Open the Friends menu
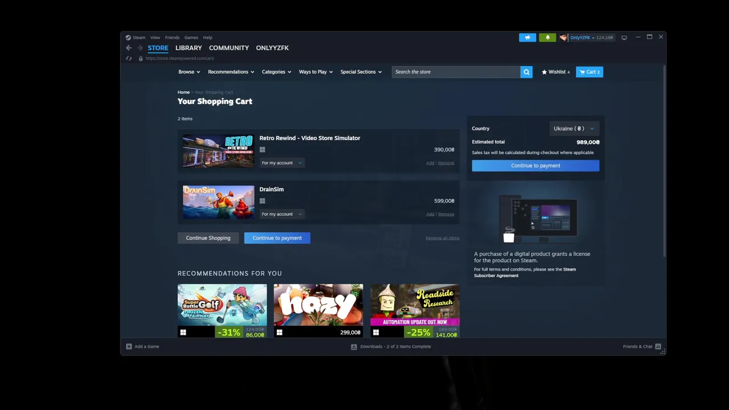The width and height of the screenshot is (729, 410). [x=172, y=38]
